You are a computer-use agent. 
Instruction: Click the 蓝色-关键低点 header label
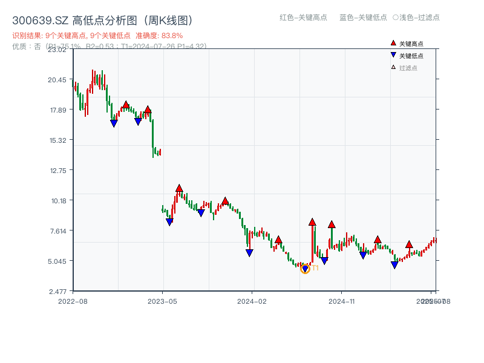click(363, 18)
